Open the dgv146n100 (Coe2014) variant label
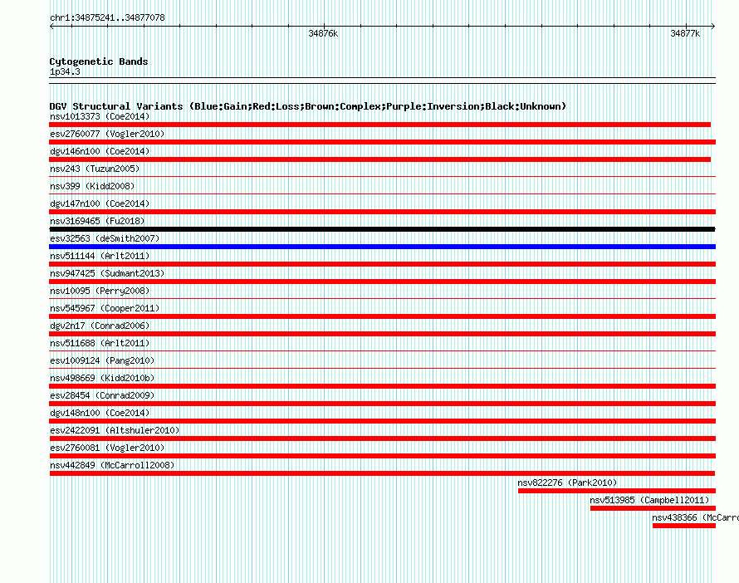The image size is (739, 583). (x=100, y=151)
